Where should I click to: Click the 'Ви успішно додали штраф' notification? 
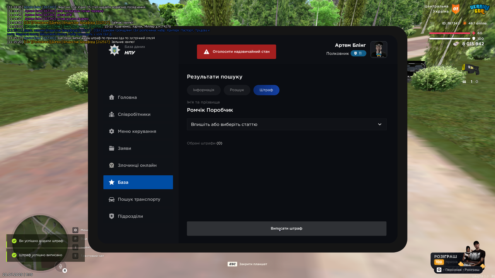[45, 241]
